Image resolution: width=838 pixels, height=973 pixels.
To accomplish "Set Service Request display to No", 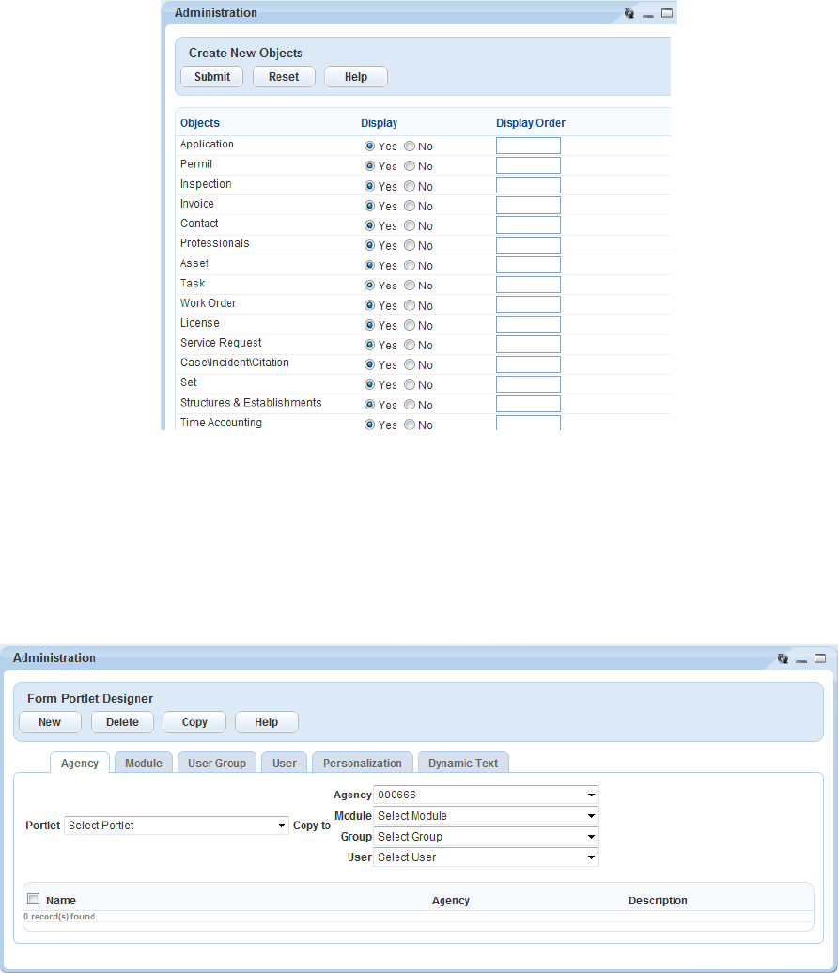I will [409, 345].
